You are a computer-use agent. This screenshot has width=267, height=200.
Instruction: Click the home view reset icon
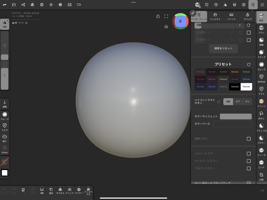(x=166, y=26)
